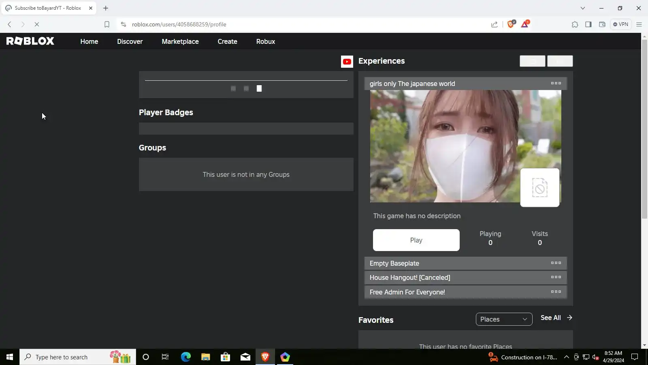Click the Type here to search box
The image size is (648, 365).
pos(77,357)
